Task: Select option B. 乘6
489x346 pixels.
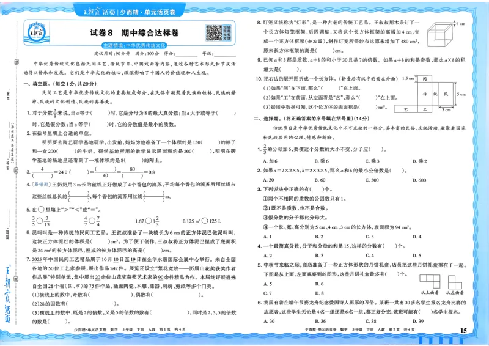Action: tap(322, 161)
